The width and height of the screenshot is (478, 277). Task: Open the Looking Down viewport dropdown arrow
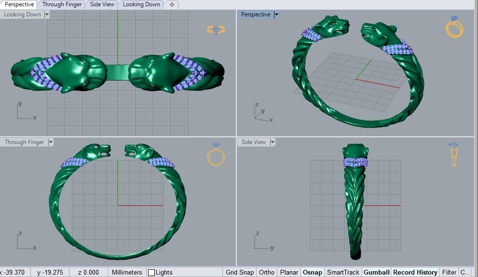coord(47,14)
